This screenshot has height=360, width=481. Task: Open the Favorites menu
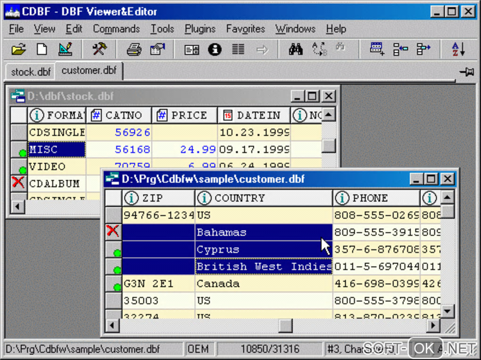click(245, 29)
